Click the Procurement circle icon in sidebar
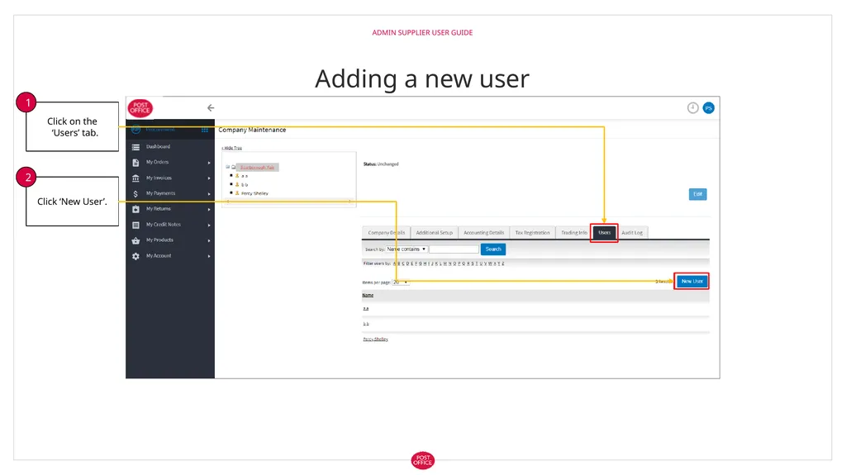The image size is (846, 475). tap(136, 130)
